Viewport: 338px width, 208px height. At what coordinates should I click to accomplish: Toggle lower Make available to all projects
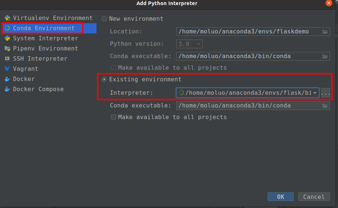(x=114, y=117)
